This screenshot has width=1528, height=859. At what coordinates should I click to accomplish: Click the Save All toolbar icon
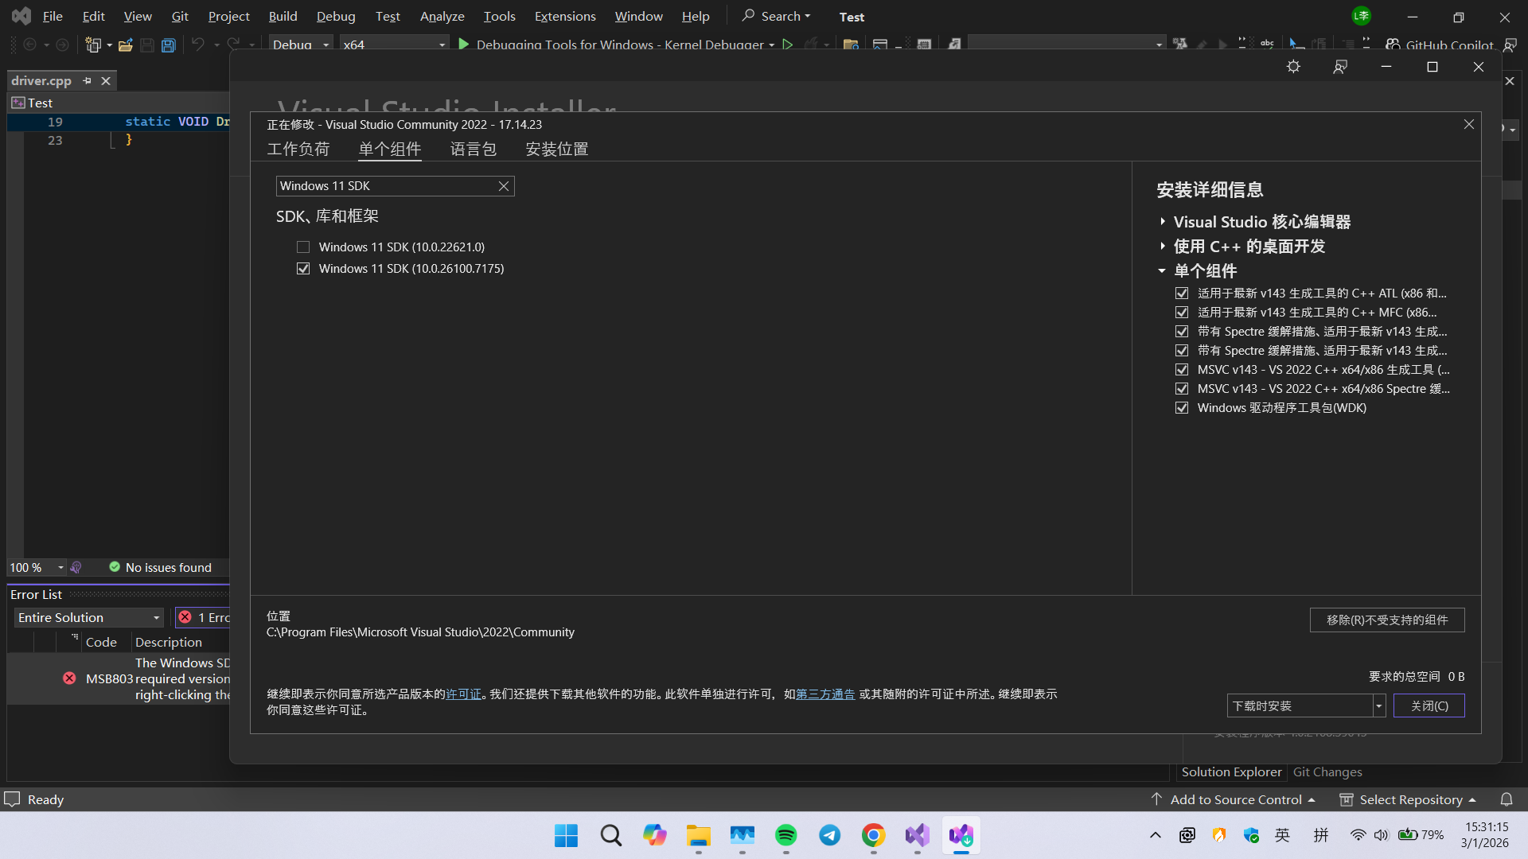pos(169,45)
